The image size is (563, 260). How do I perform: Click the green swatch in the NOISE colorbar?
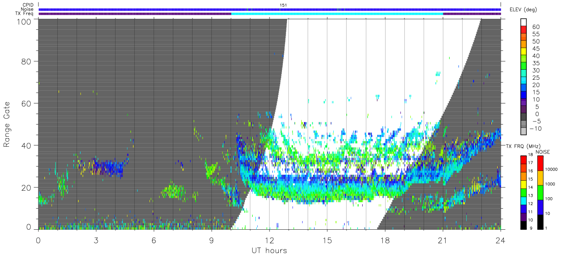click(541, 192)
